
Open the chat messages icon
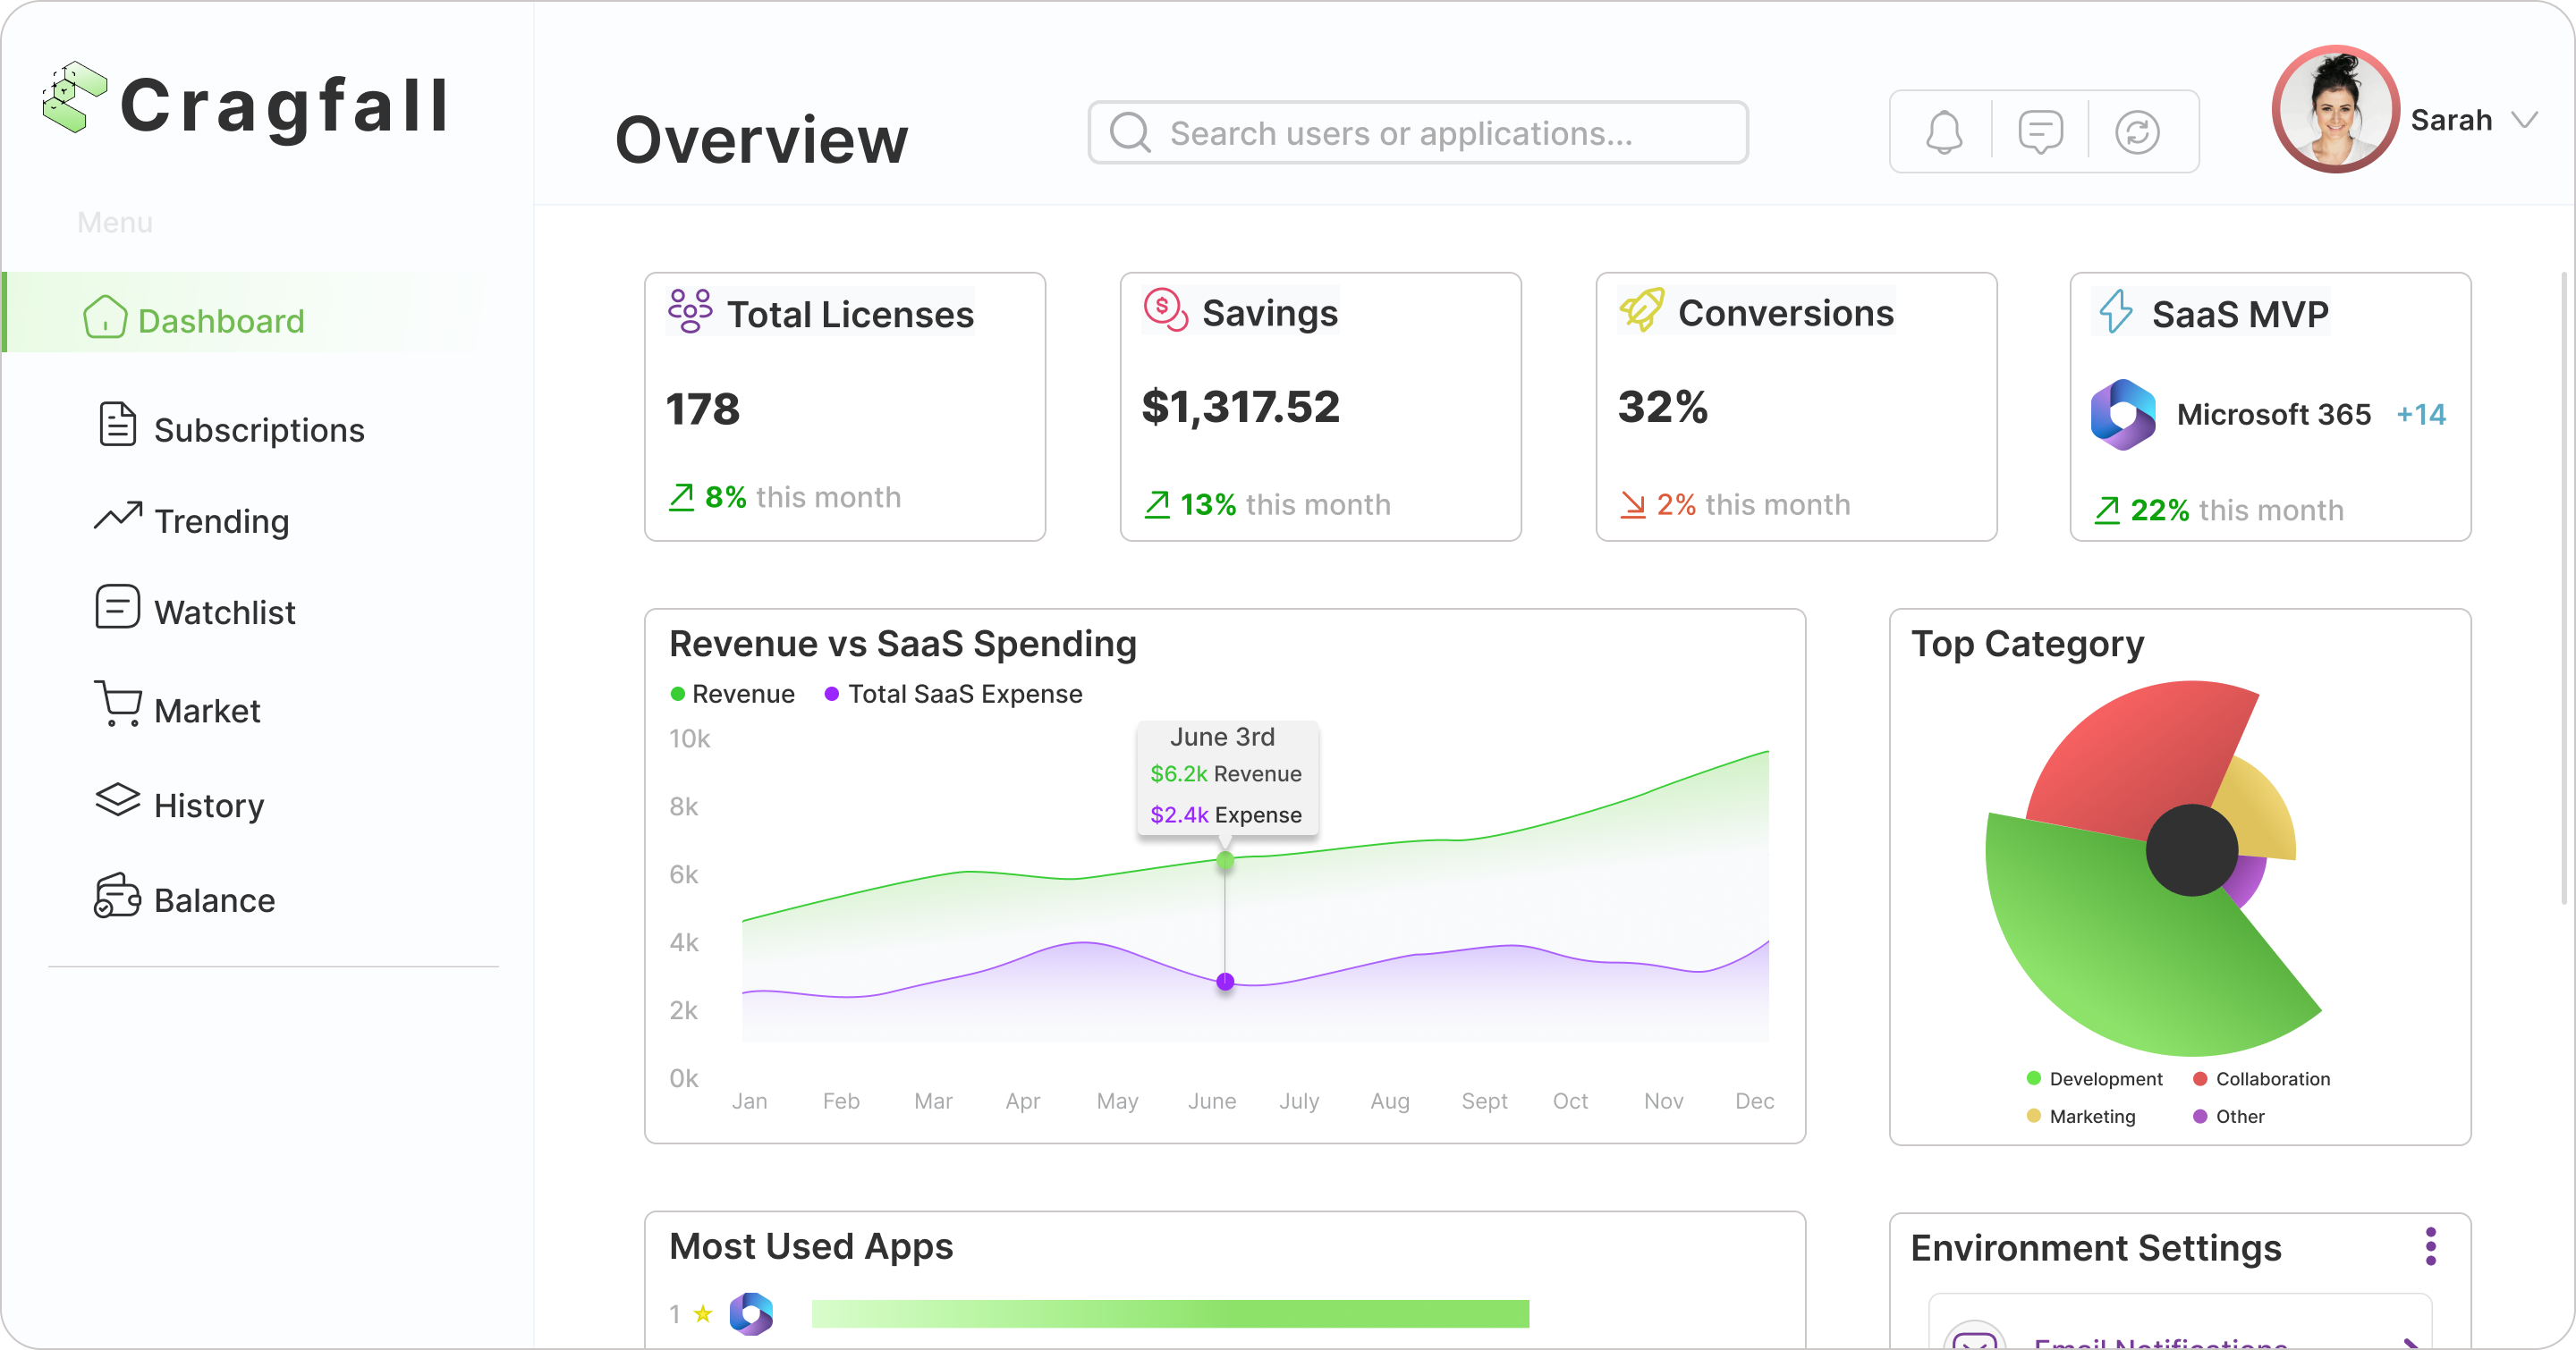(x=2040, y=131)
